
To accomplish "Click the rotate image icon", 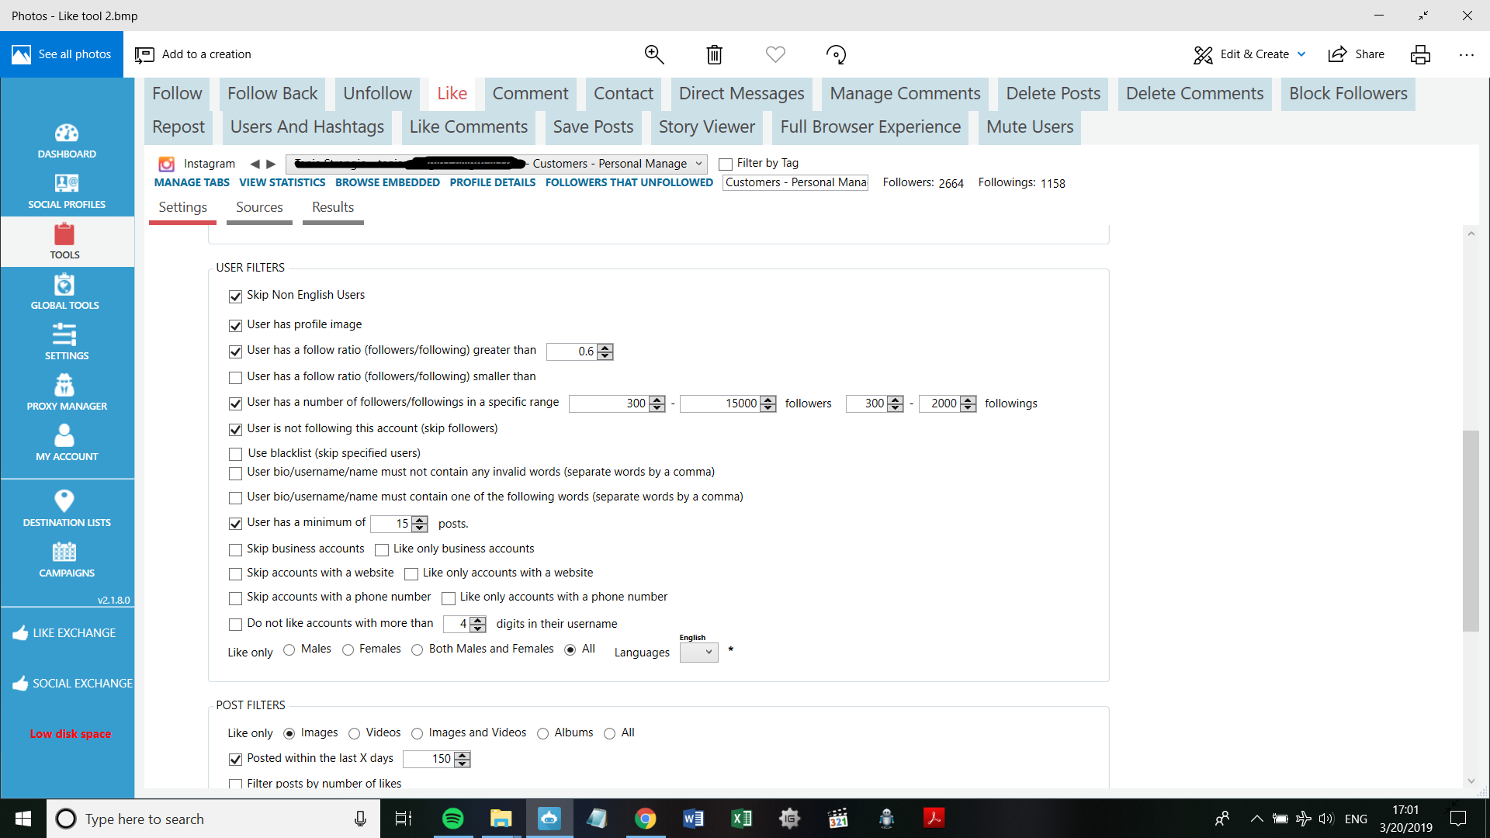I will coord(836,54).
